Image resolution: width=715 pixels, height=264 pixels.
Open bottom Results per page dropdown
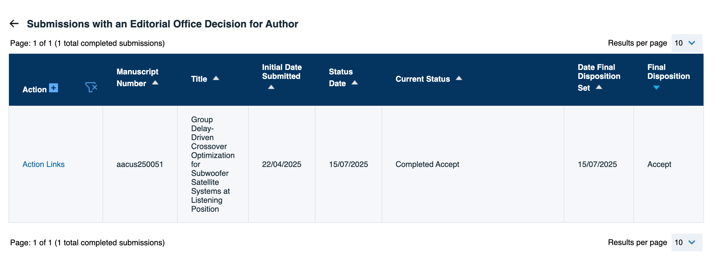coord(686,242)
